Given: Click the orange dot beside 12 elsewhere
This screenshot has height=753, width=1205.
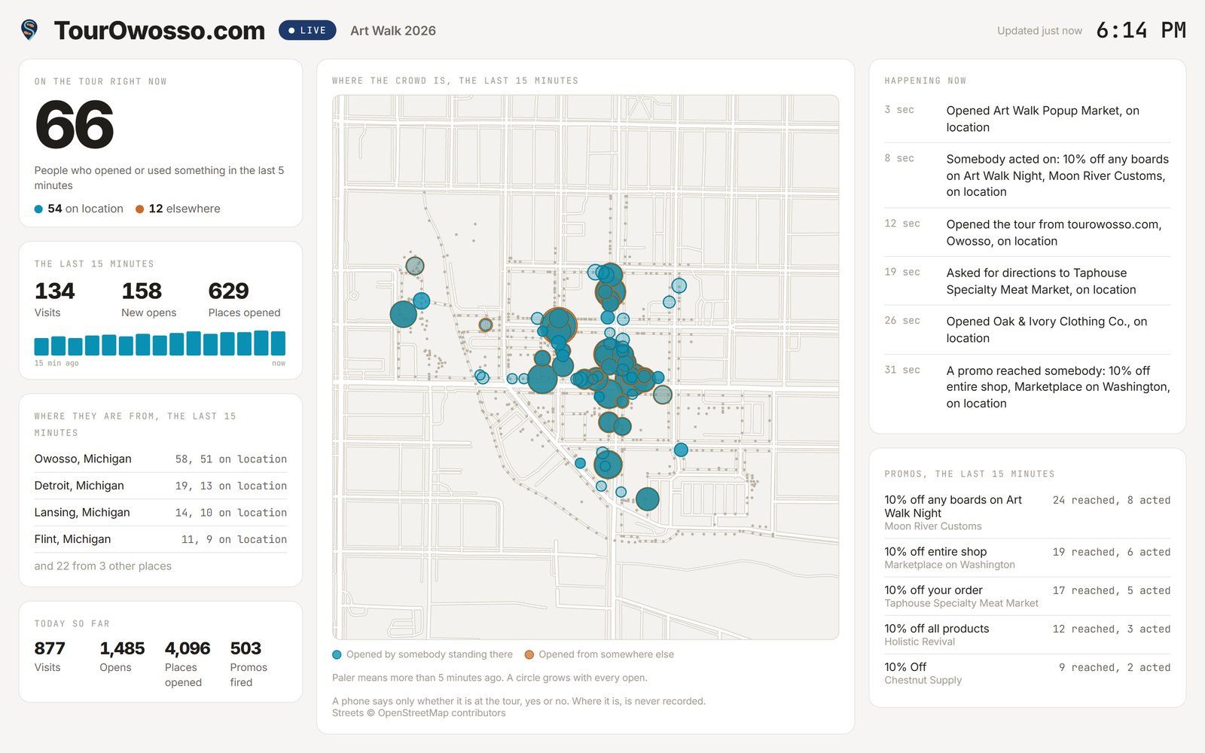Looking at the screenshot, I should point(139,209).
